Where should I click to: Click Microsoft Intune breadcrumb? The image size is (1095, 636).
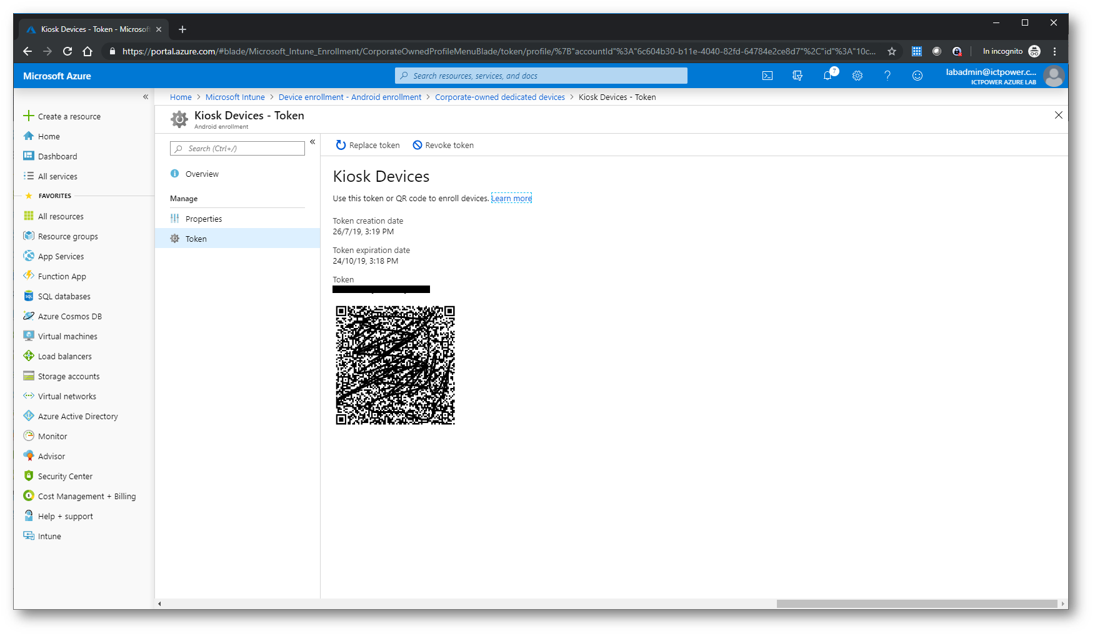235,97
